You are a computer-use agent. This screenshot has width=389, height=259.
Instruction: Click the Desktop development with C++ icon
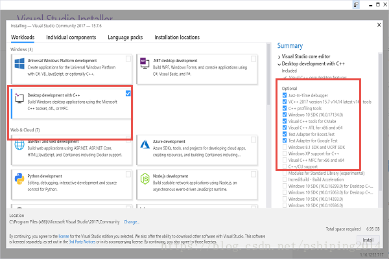tap(19, 98)
